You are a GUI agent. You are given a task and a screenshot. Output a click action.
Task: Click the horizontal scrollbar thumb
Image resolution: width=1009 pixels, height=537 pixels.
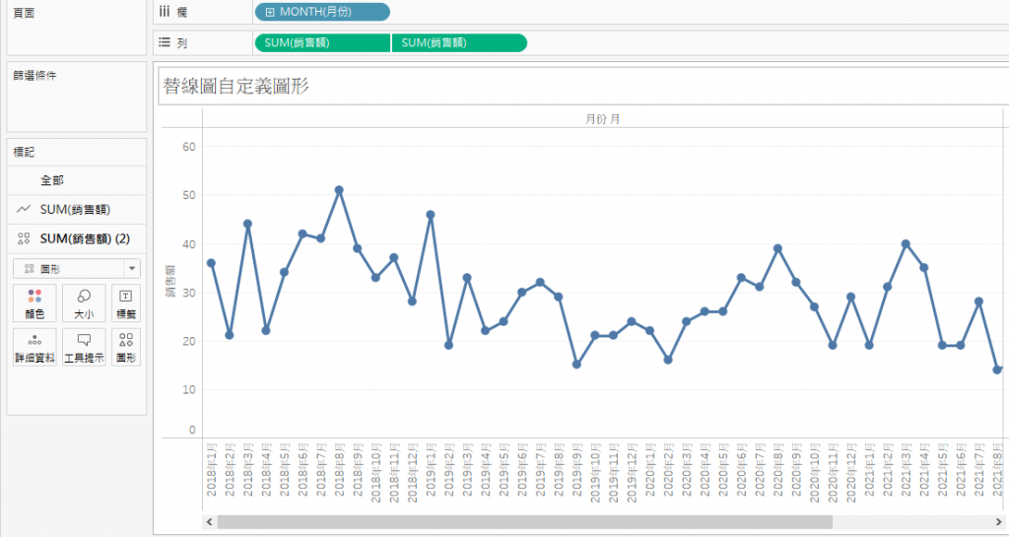pos(524,521)
